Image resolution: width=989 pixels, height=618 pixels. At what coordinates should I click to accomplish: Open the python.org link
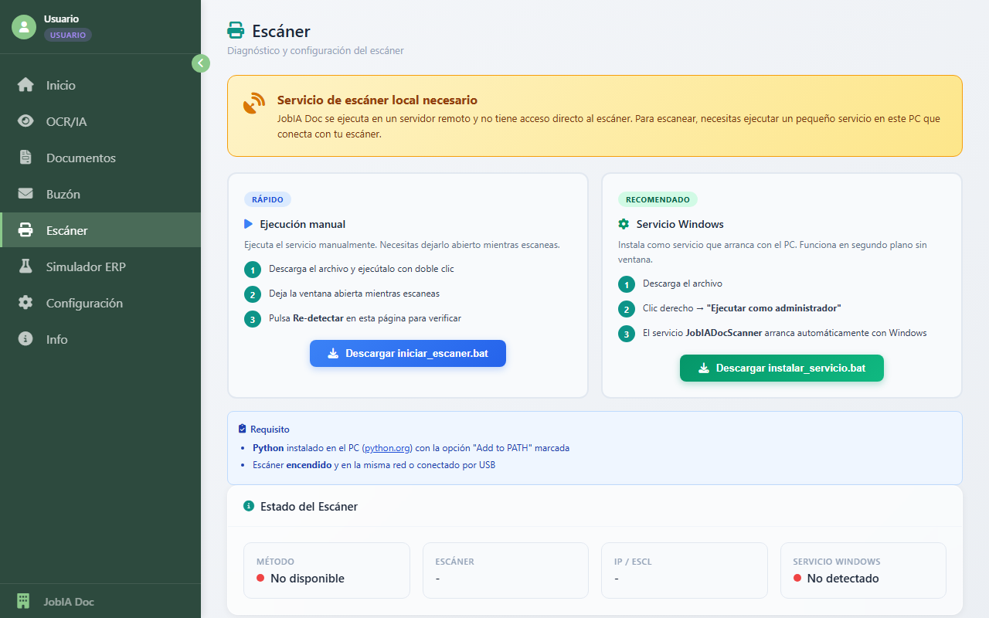[387, 448]
